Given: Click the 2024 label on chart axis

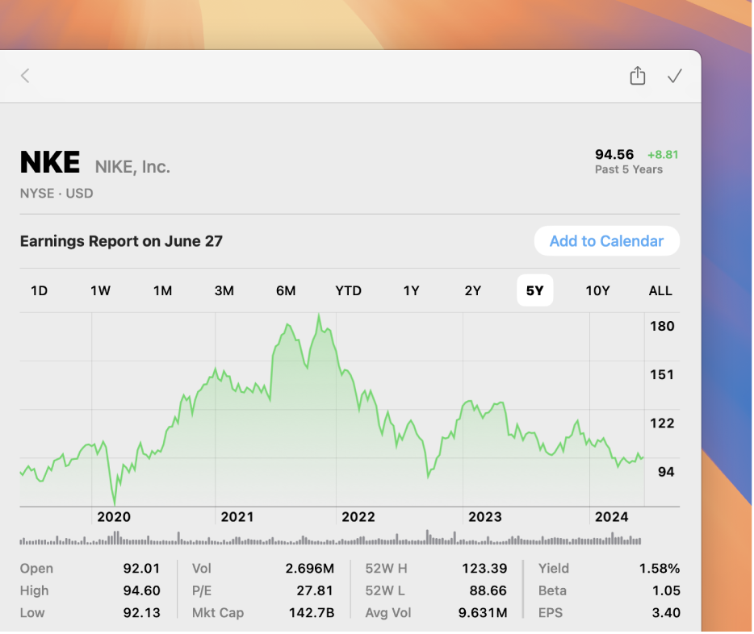Looking at the screenshot, I should [x=612, y=517].
